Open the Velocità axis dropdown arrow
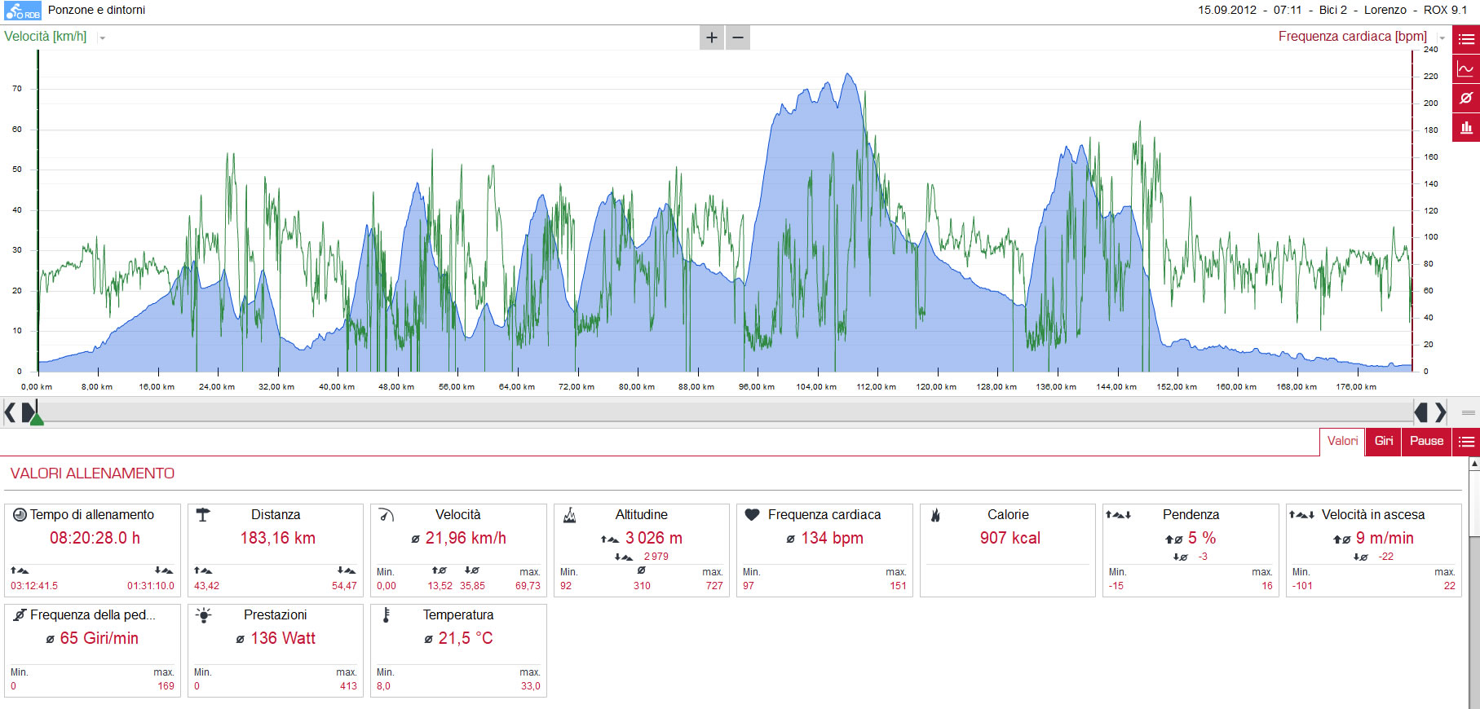 coord(103,38)
